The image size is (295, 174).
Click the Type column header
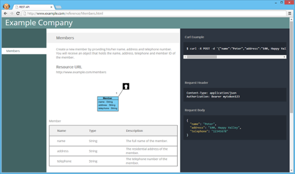tap(92, 131)
